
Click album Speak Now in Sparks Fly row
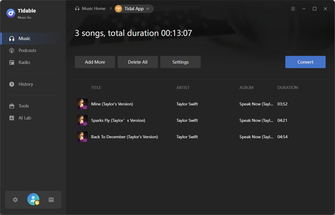pos(256,120)
